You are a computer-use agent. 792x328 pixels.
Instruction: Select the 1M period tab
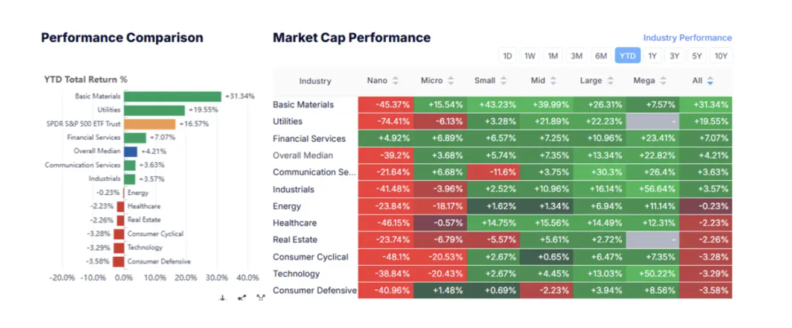click(553, 56)
